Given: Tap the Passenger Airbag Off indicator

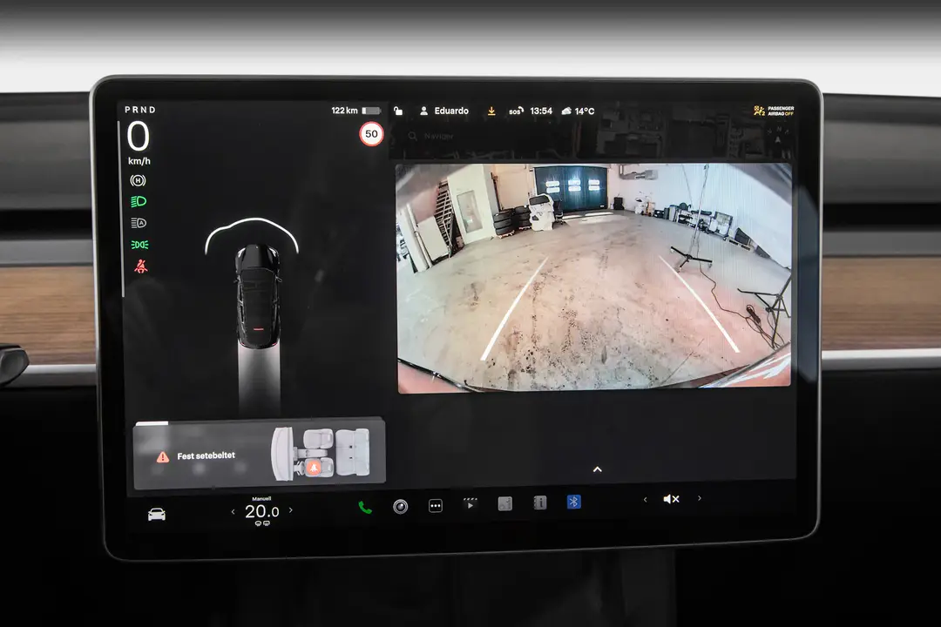Looking at the screenshot, I should (x=774, y=111).
